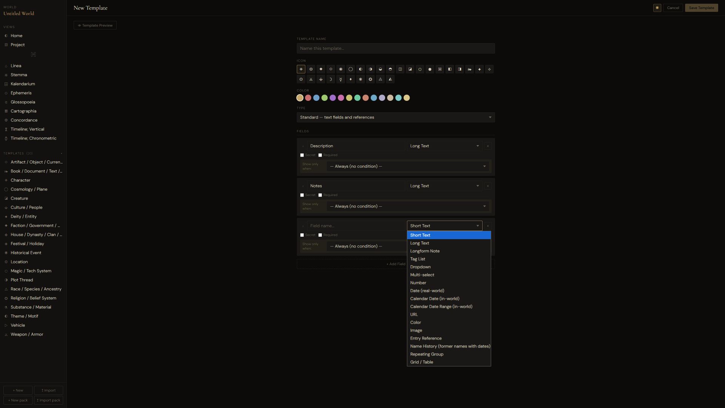Open Description's Show only when dropdown
725x408 pixels.
[408, 167]
